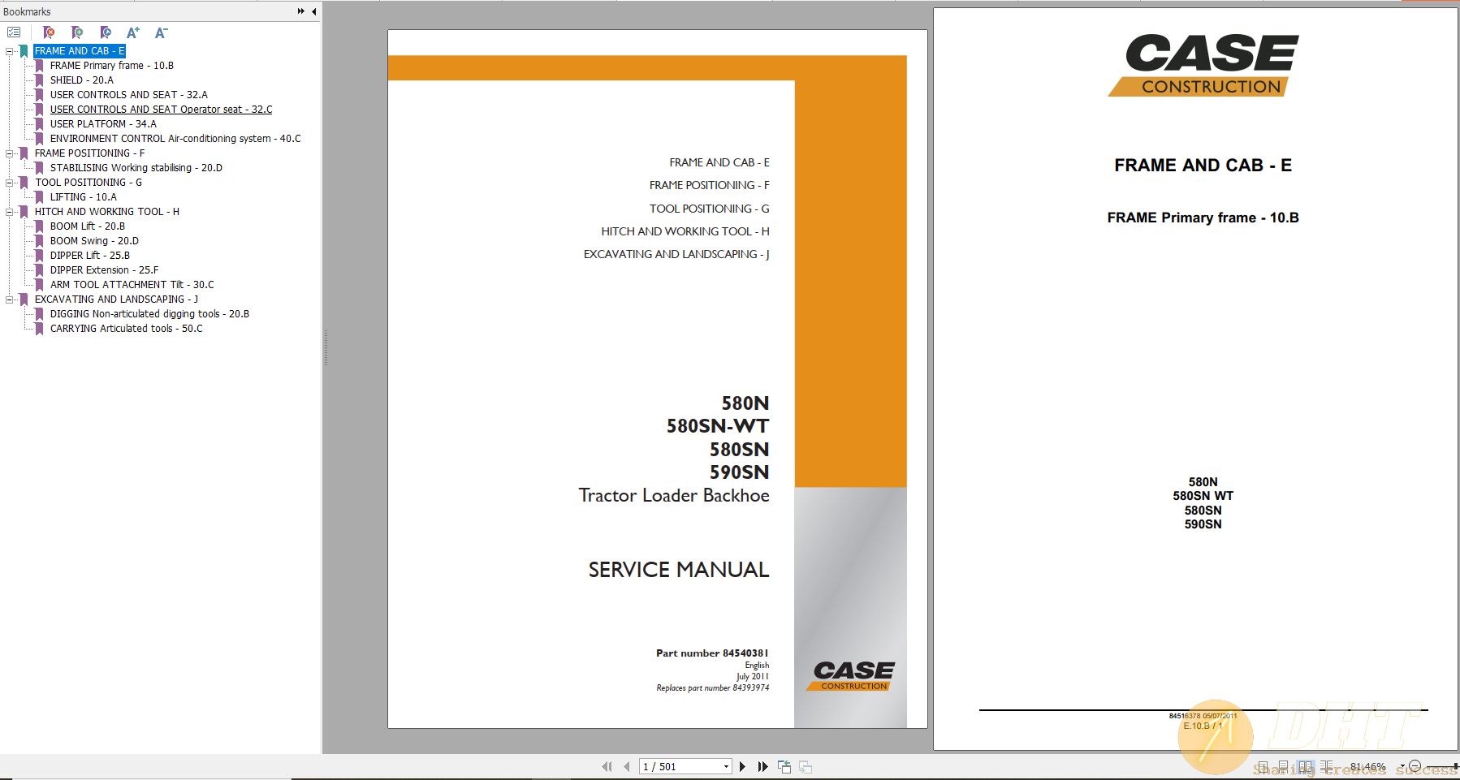This screenshot has width=1460, height=780.
Task: Jump to the last page
Action: 763,766
